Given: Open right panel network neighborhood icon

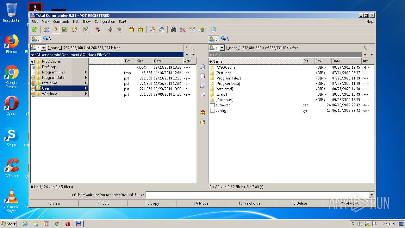Looking at the screenshot, I should coord(224,39).
